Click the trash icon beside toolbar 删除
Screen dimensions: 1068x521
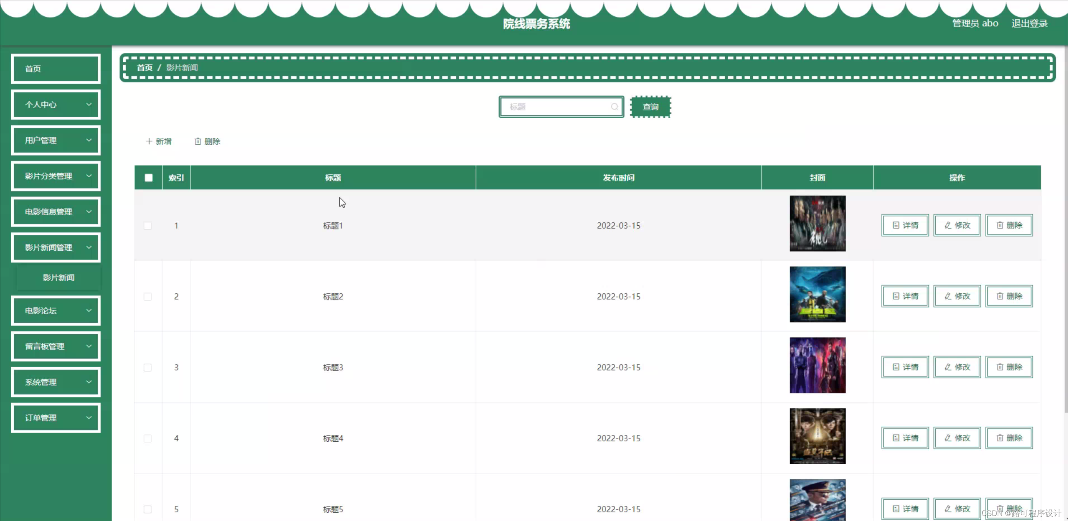pos(198,141)
